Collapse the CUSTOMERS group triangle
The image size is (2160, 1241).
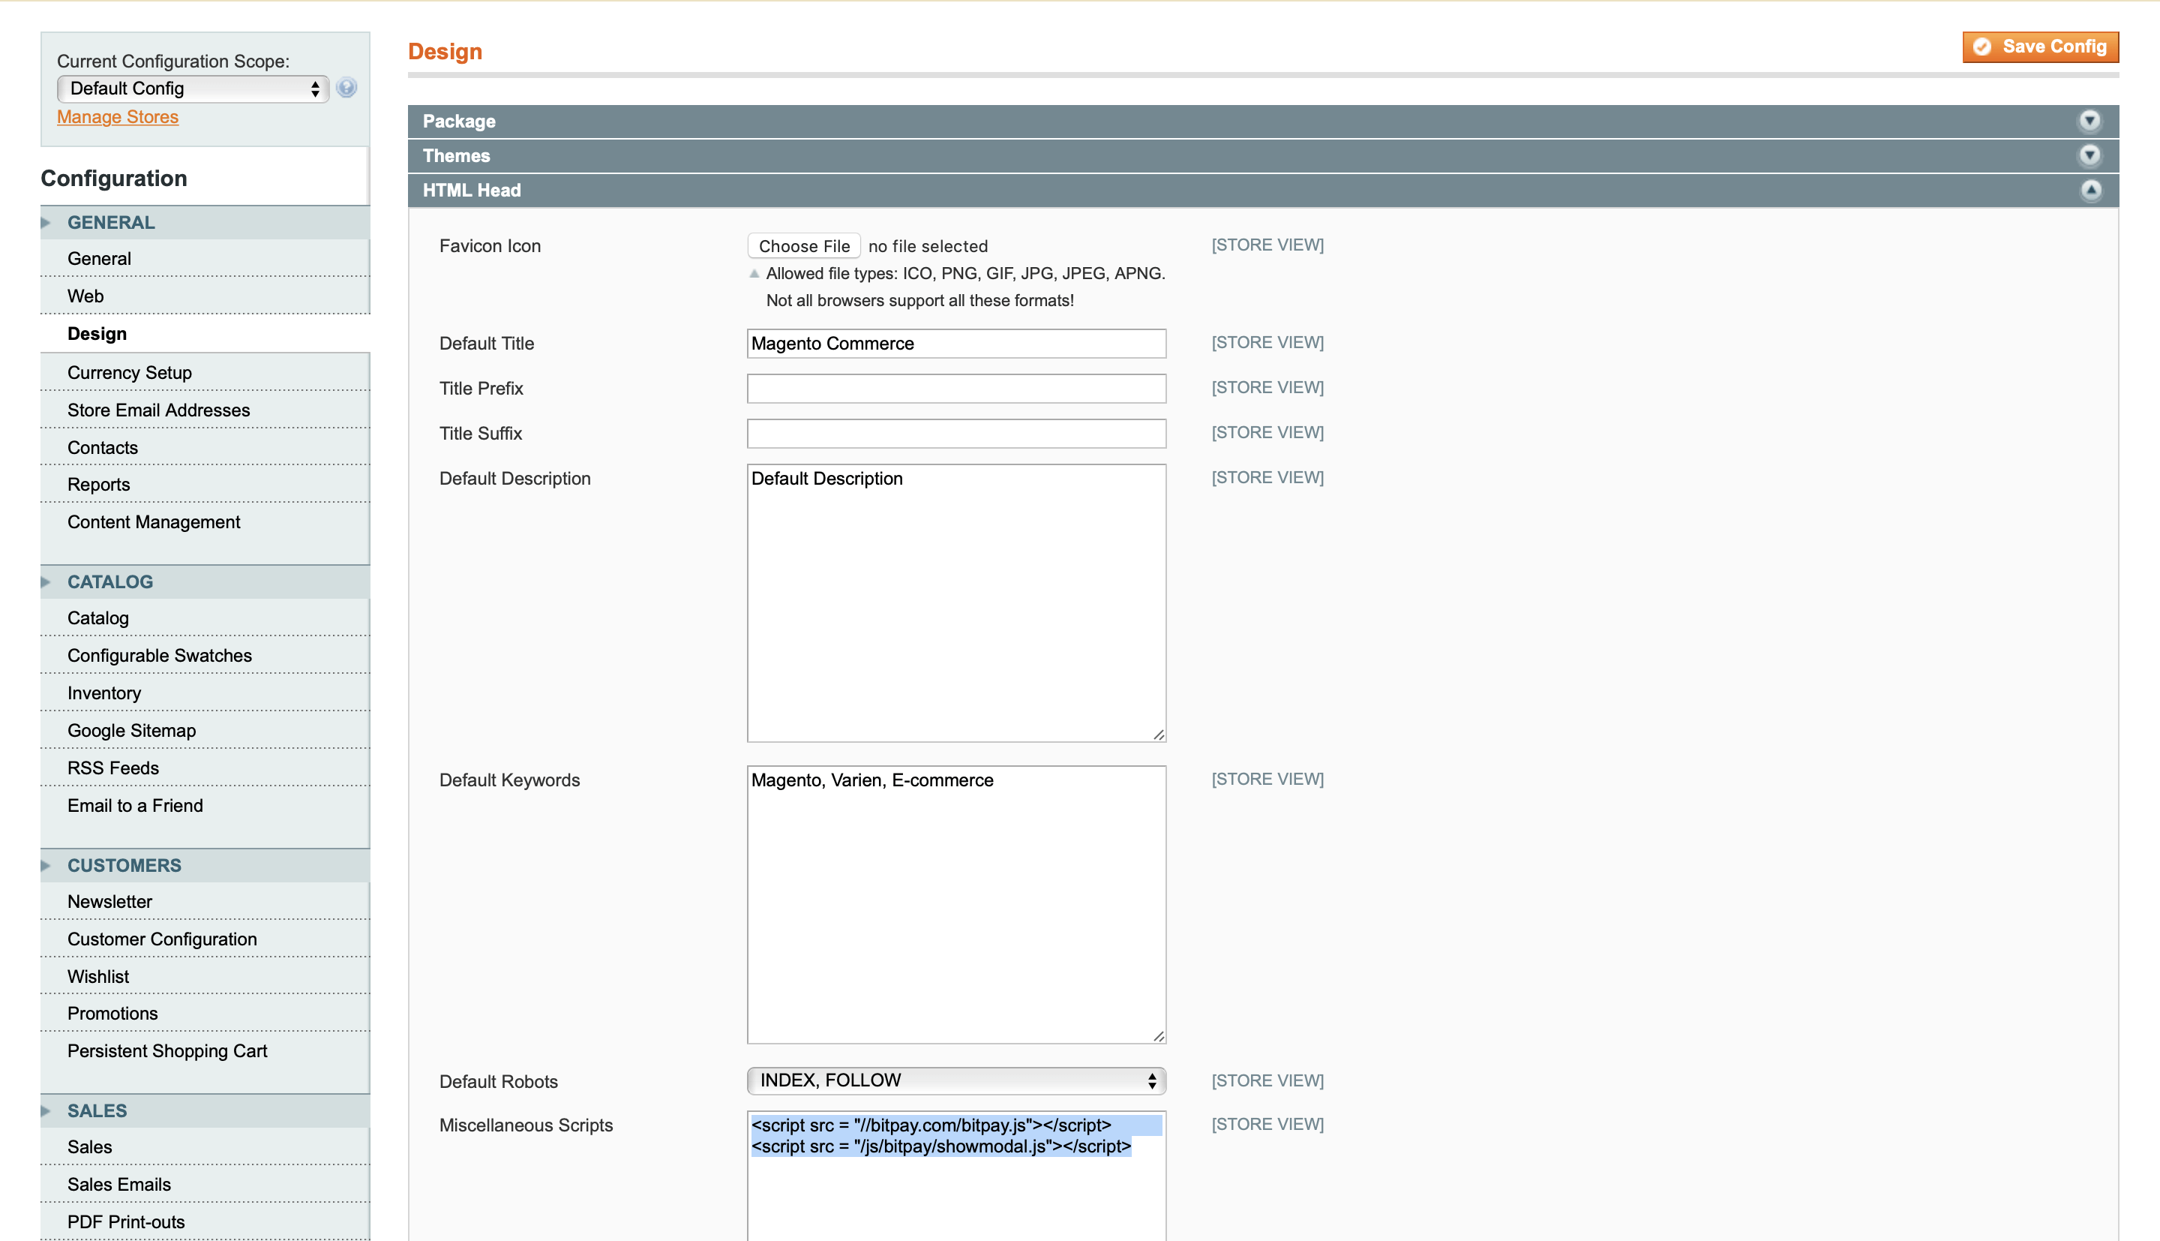pyautogui.click(x=46, y=866)
